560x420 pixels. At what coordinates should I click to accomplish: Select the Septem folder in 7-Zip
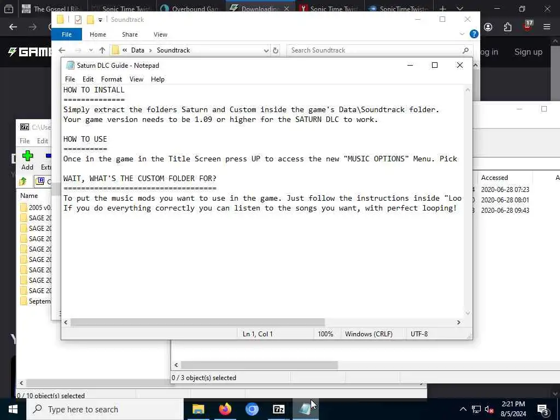(36, 301)
